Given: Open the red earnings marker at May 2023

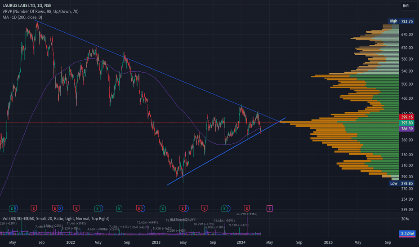Looking at the screenshot, I should pyautogui.click(x=183, y=208).
